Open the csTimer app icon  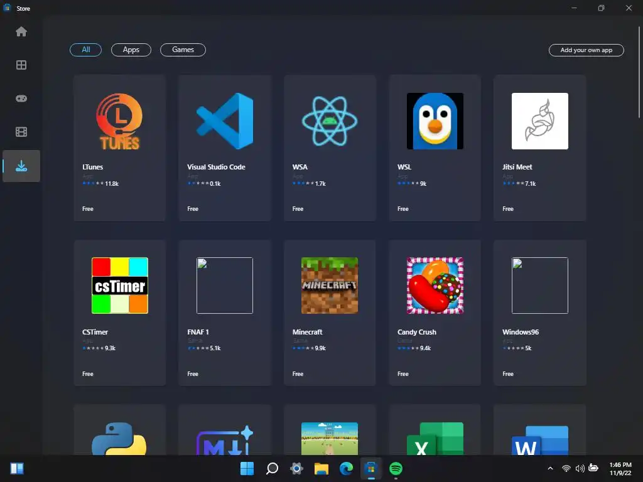point(120,286)
